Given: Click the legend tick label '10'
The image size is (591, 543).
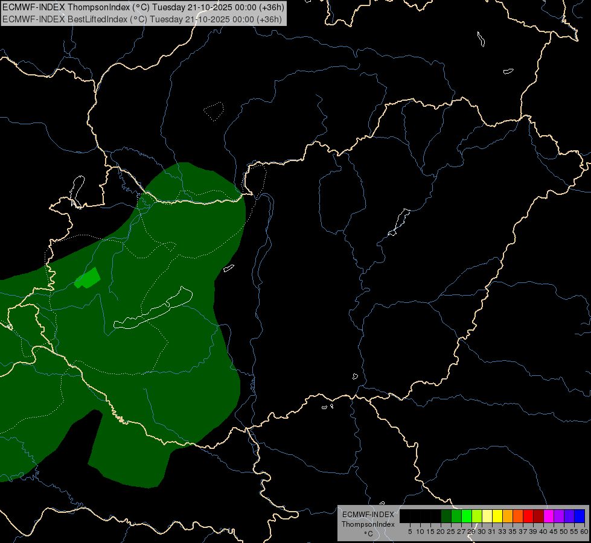Looking at the screenshot, I should pos(420,532).
